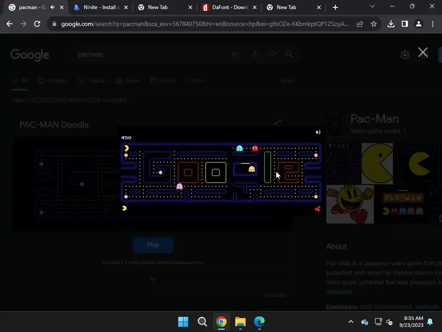Viewport: 442px width, 332px height.
Task: Bookmark this tab with star icon
Action: (374, 24)
